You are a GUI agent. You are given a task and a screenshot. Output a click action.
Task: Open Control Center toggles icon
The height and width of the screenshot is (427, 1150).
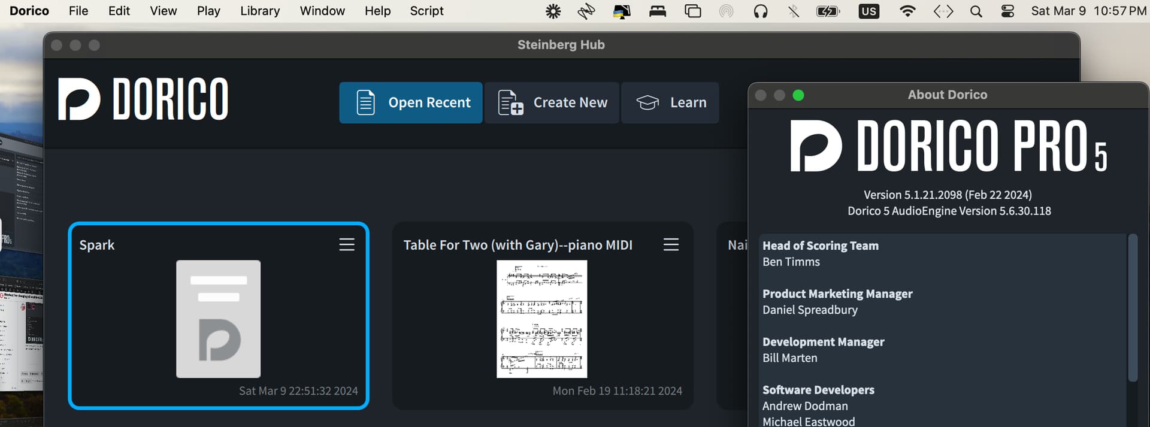1007,11
